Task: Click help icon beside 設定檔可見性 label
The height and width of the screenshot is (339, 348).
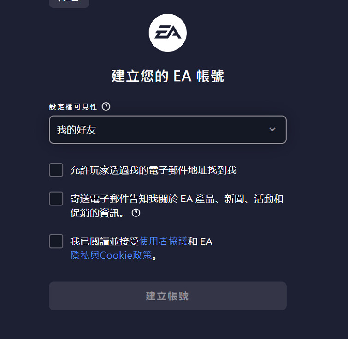Action: [x=106, y=107]
